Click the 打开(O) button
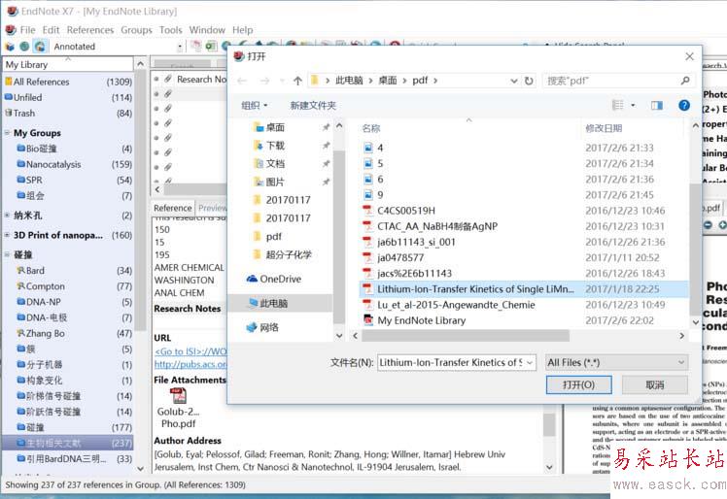 578,385
